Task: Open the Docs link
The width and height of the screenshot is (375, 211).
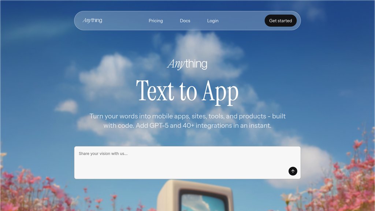Action: pos(185,21)
